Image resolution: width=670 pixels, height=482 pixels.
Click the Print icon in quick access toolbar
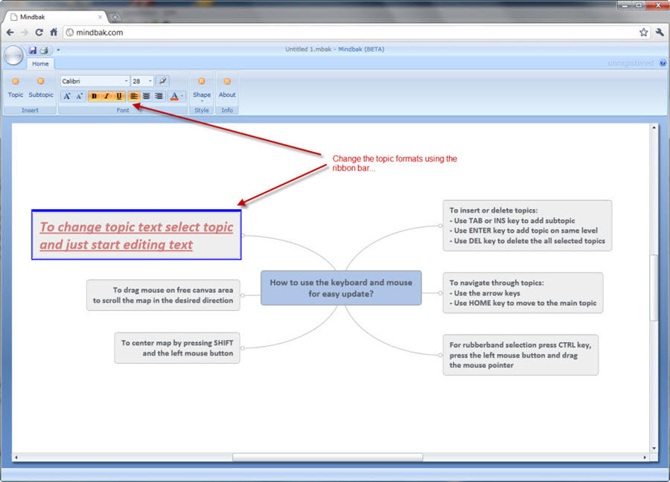point(44,50)
